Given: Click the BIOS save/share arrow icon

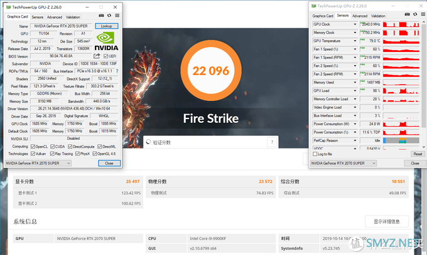Looking at the screenshot, I should pyautogui.click(x=97, y=56).
